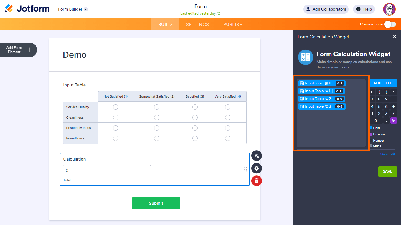Delete the Calculation field with the trash icon

257,181
